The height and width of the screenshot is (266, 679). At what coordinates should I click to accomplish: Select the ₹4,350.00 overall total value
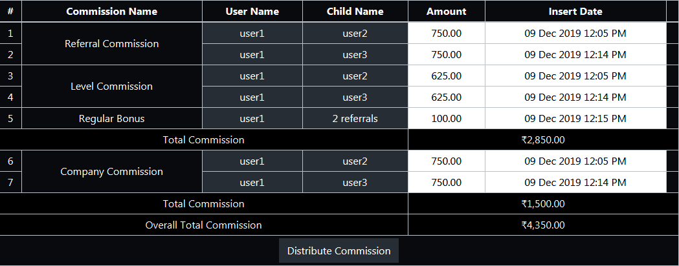[x=543, y=225]
